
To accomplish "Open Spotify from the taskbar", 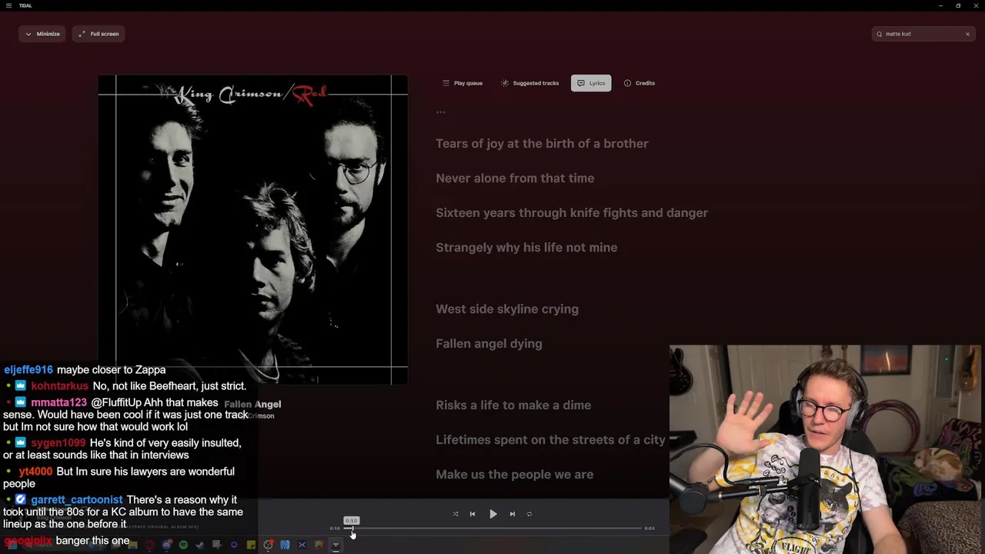I will point(183,545).
